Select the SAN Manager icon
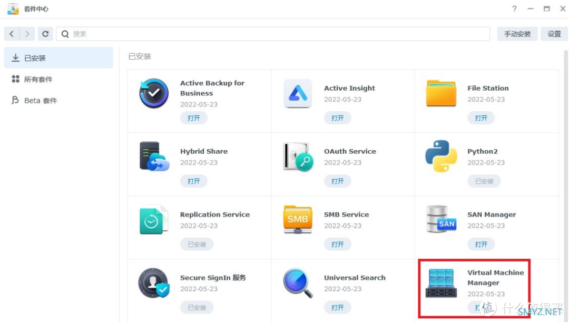Screen dimensions: 569x322 [x=441, y=219]
